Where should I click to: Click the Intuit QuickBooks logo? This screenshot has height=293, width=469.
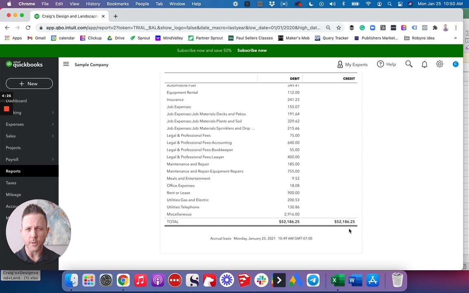(24, 64)
